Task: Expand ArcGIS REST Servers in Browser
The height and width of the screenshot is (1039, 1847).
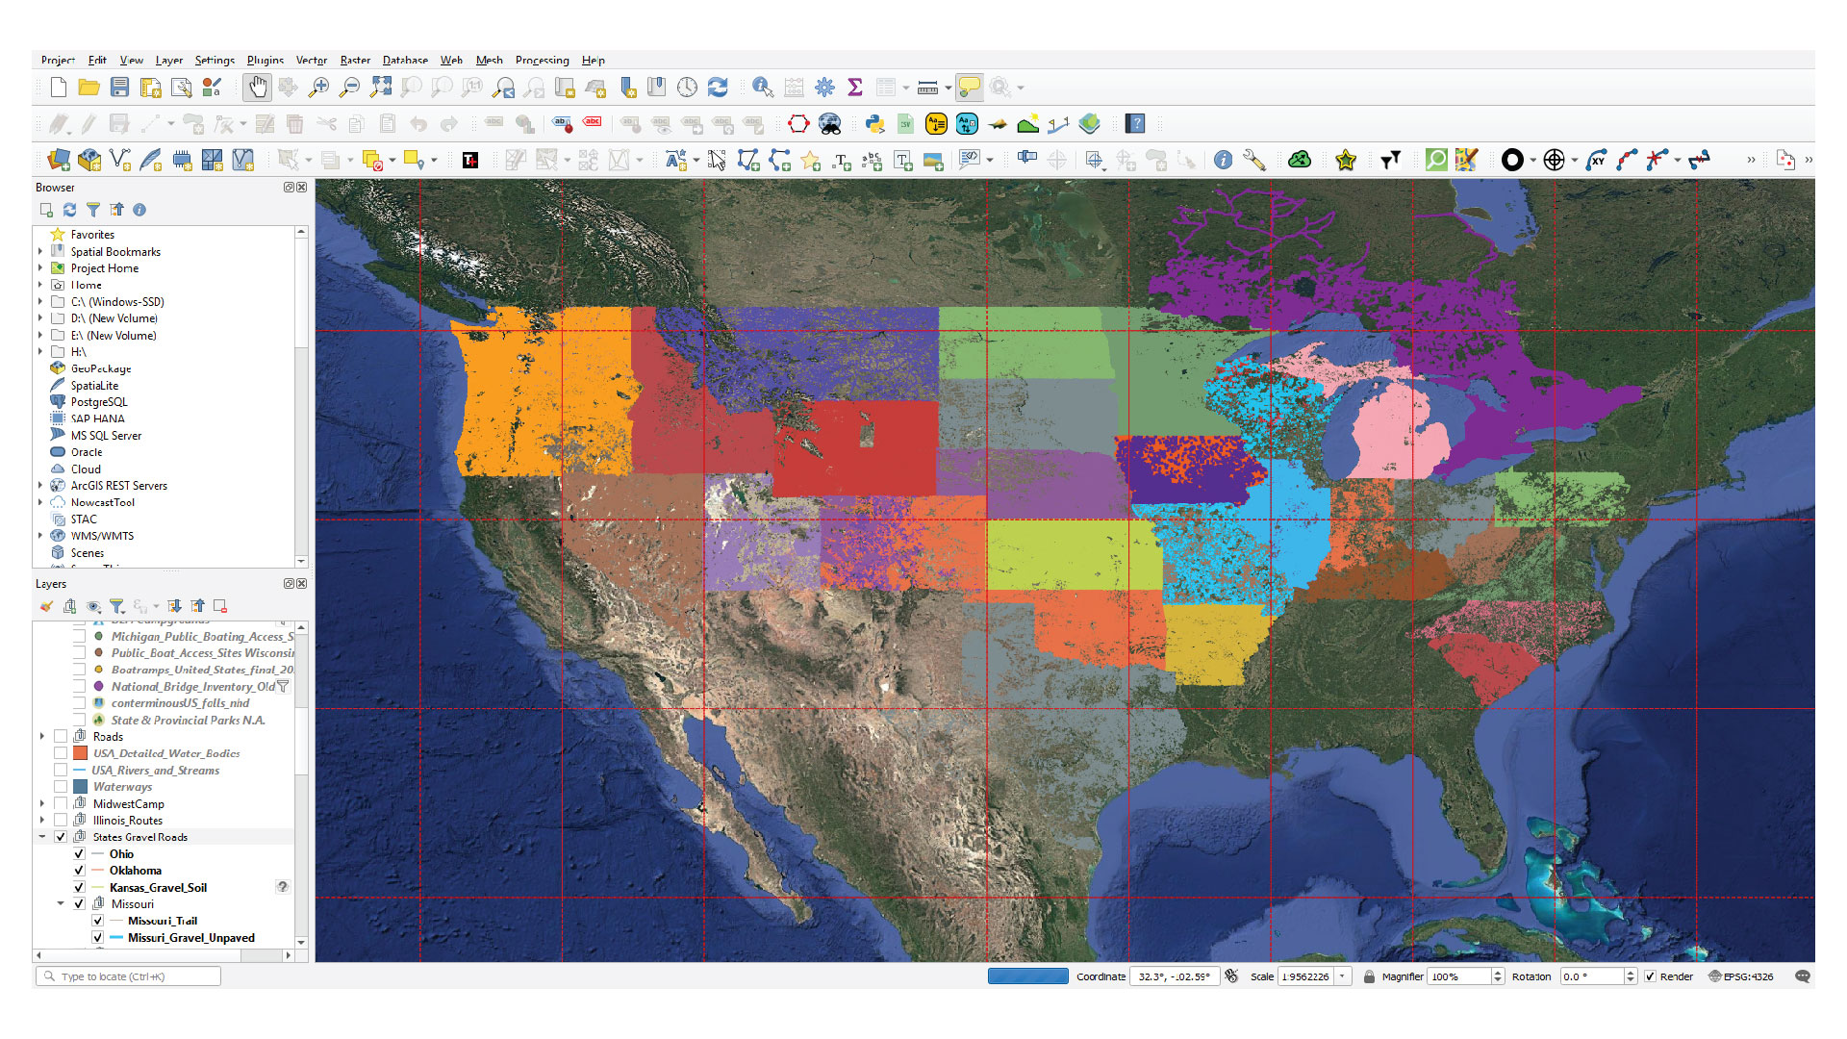Action: tap(40, 486)
